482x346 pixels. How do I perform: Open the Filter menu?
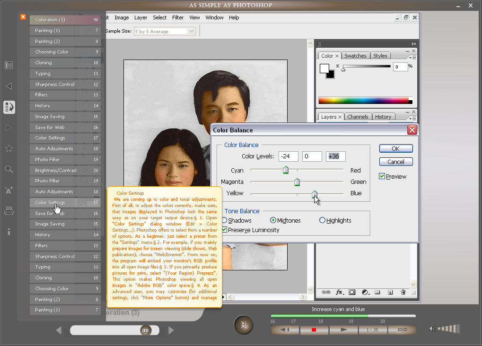[178, 17]
